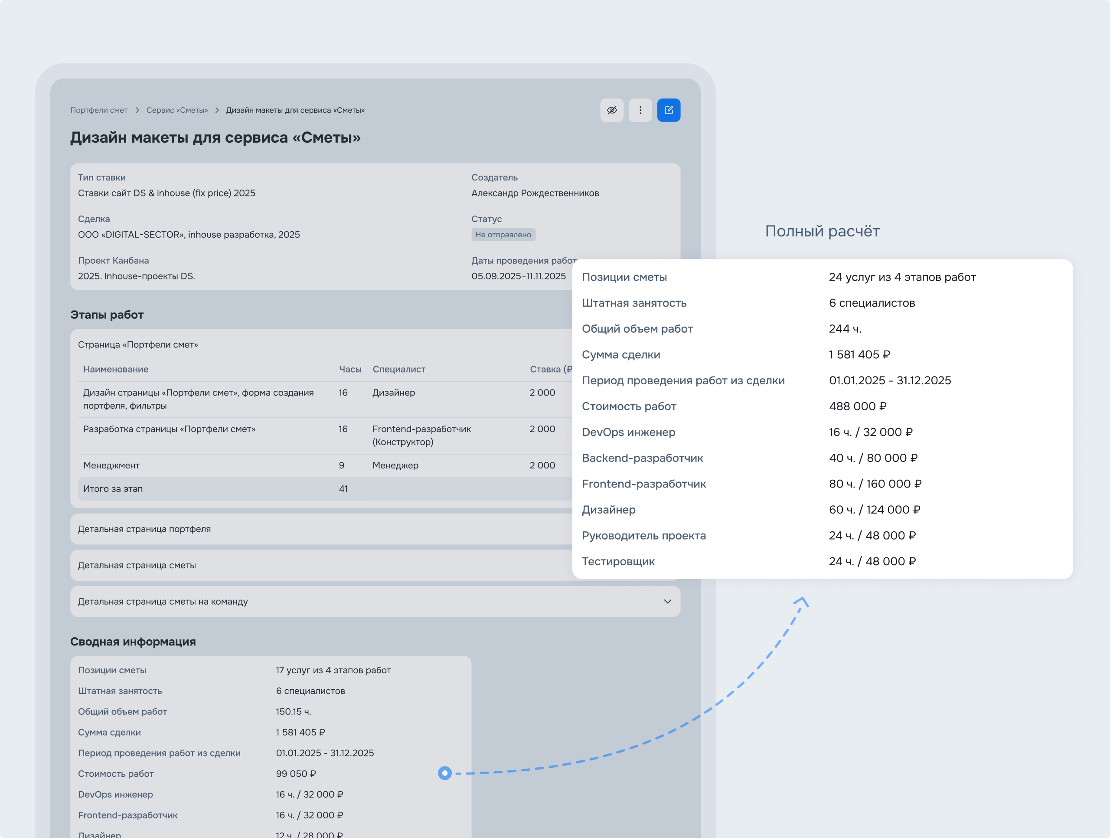Image resolution: width=1110 pixels, height=838 pixels.
Task: Click the full calculation work cost «488 000 ₽»
Action: pos(858,406)
